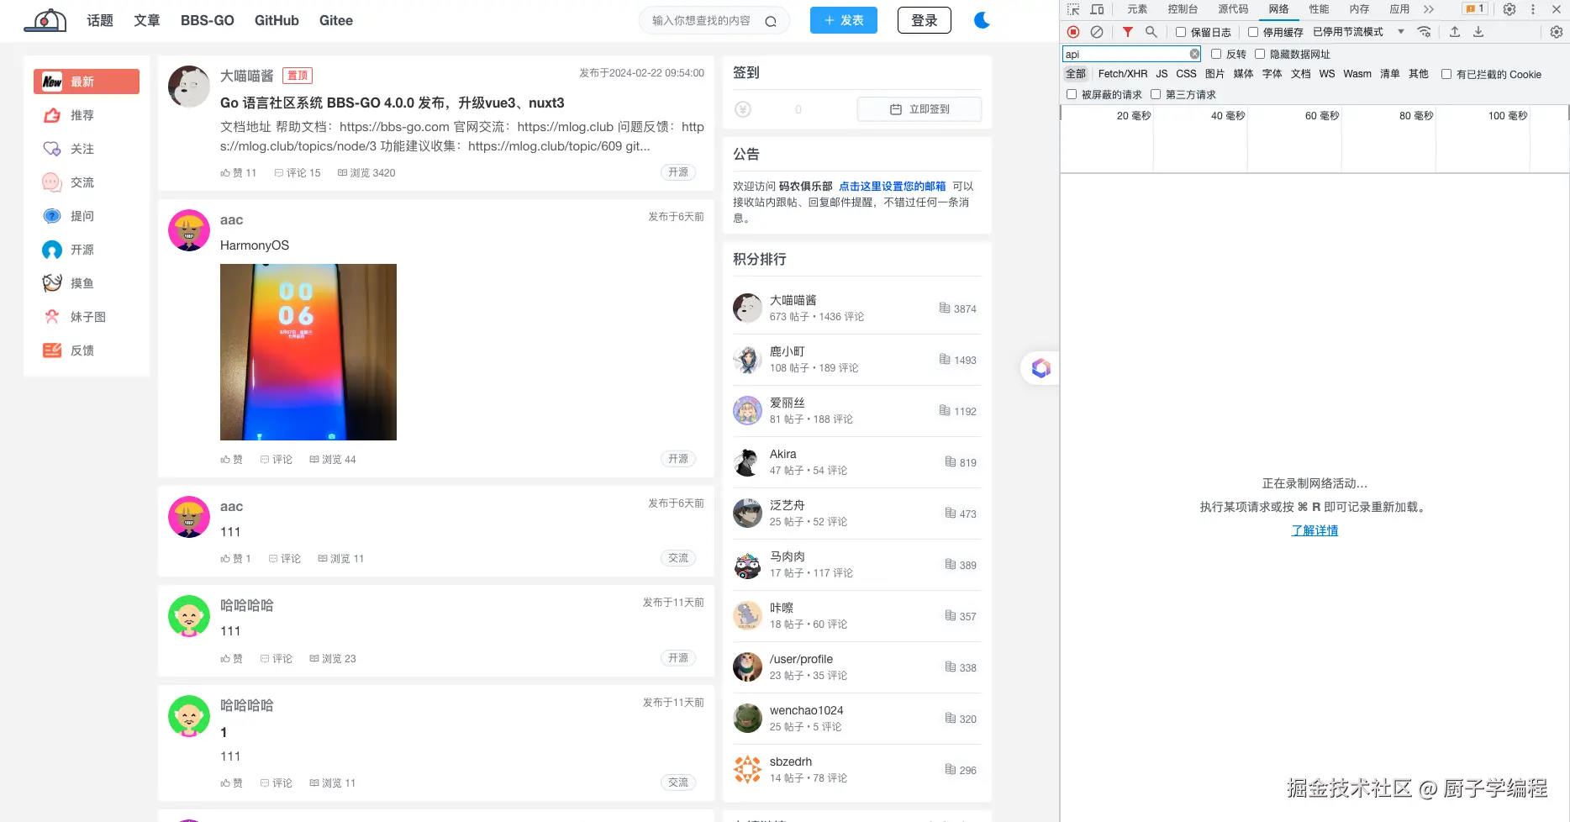Export HAR with the download icon
1570x822 pixels.
[1478, 32]
